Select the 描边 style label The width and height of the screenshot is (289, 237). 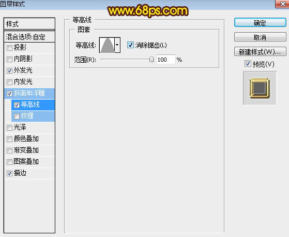(20, 173)
